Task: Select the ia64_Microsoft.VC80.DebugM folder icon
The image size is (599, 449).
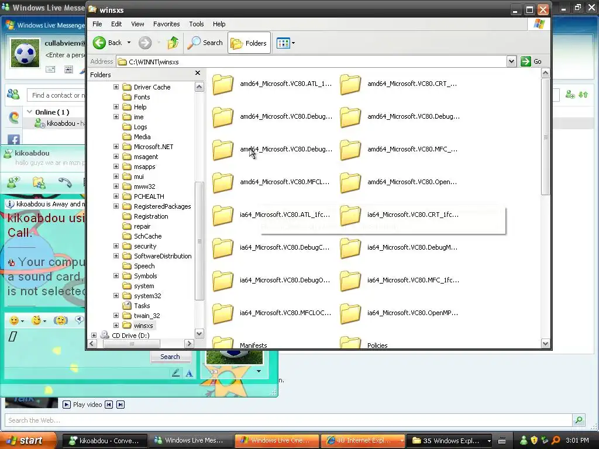Action: tap(350, 248)
